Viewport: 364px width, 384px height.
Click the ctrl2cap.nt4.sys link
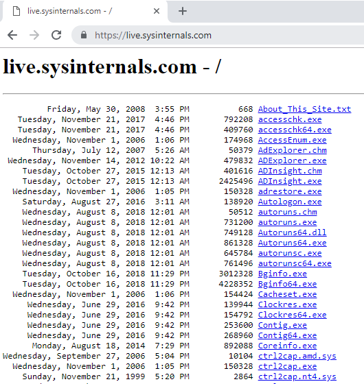click(297, 376)
